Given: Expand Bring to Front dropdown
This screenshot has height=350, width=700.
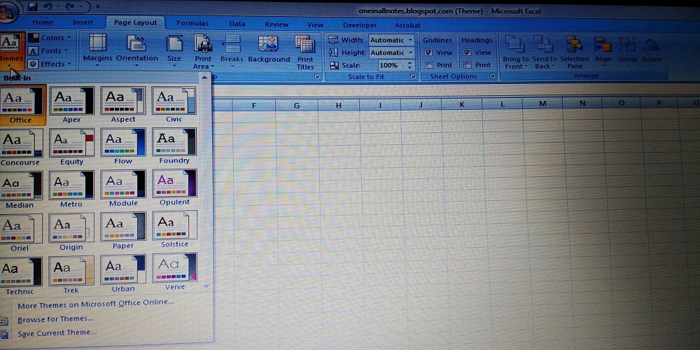Looking at the screenshot, I should (x=516, y=66).
